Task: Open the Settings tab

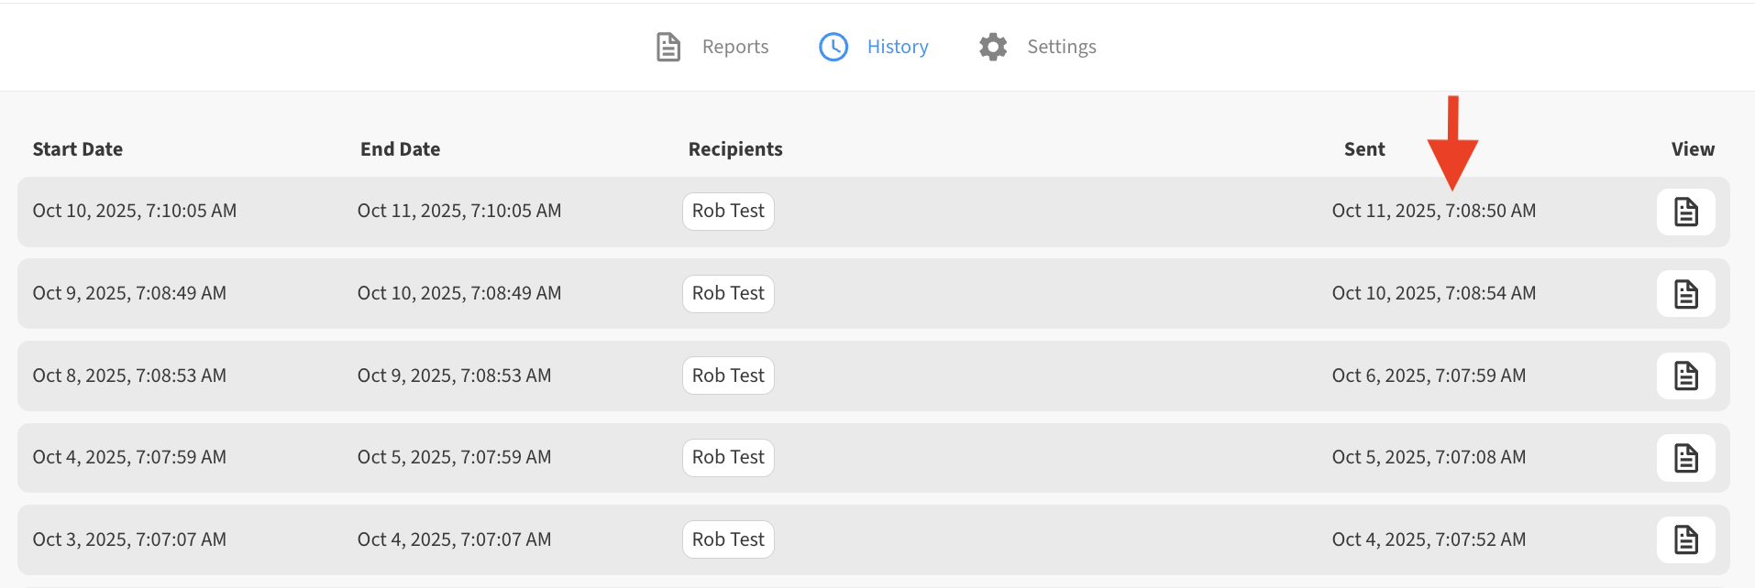Action: coord(1061,47)
